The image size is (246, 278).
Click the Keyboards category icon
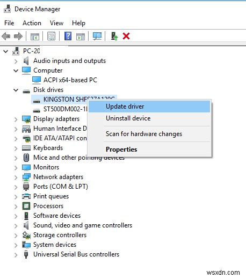26,148
